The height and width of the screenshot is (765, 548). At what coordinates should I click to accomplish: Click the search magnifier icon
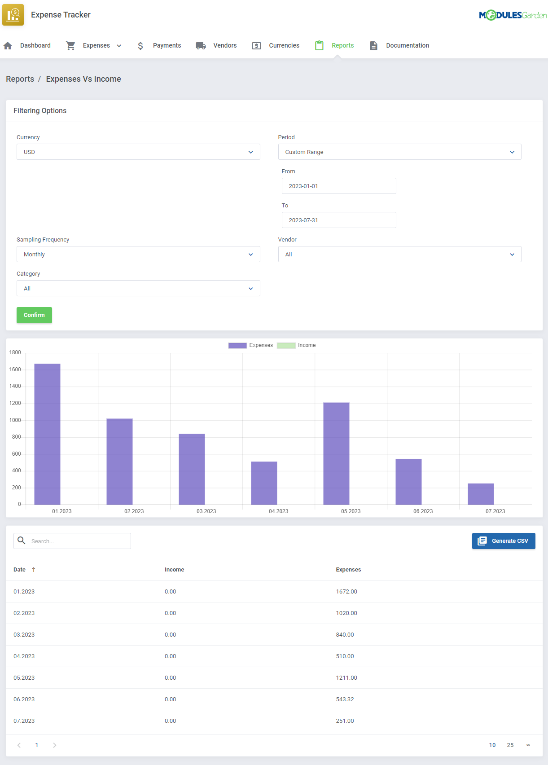(x=21, y=541)
